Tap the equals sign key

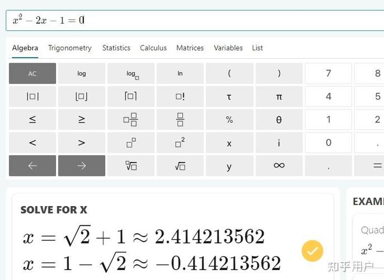click(x=369, y=166)
